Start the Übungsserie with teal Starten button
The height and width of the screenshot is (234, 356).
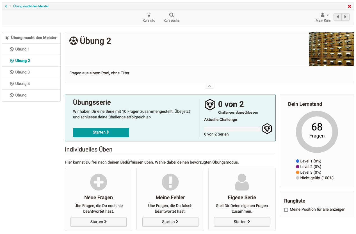[101, 132]
